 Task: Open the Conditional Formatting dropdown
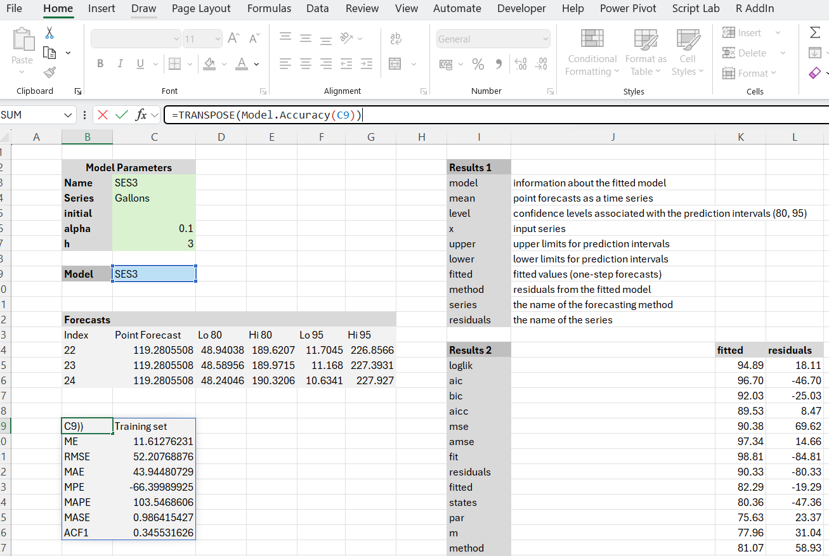click(592, 53)
